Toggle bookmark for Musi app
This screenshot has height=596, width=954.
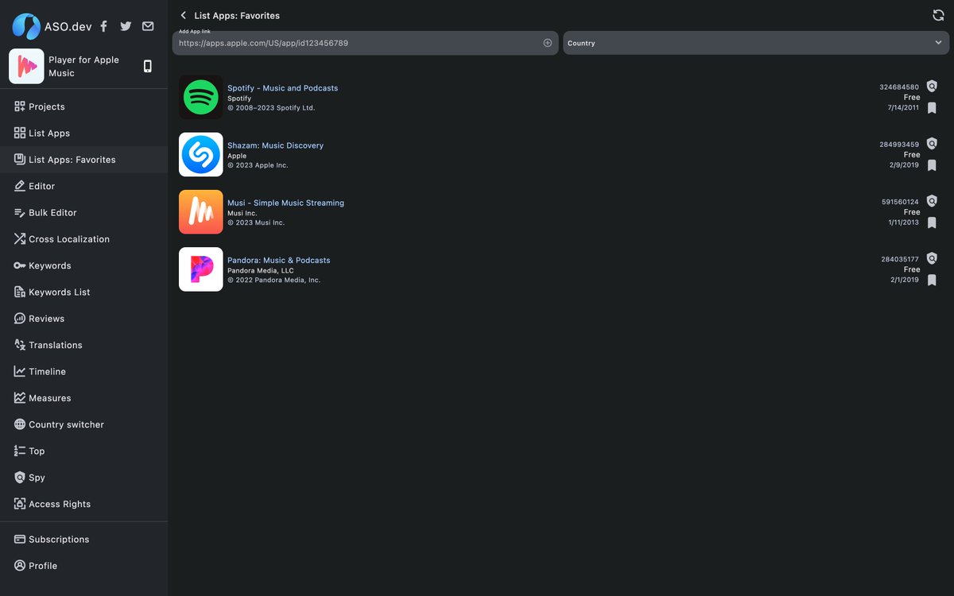pos(932,223)
